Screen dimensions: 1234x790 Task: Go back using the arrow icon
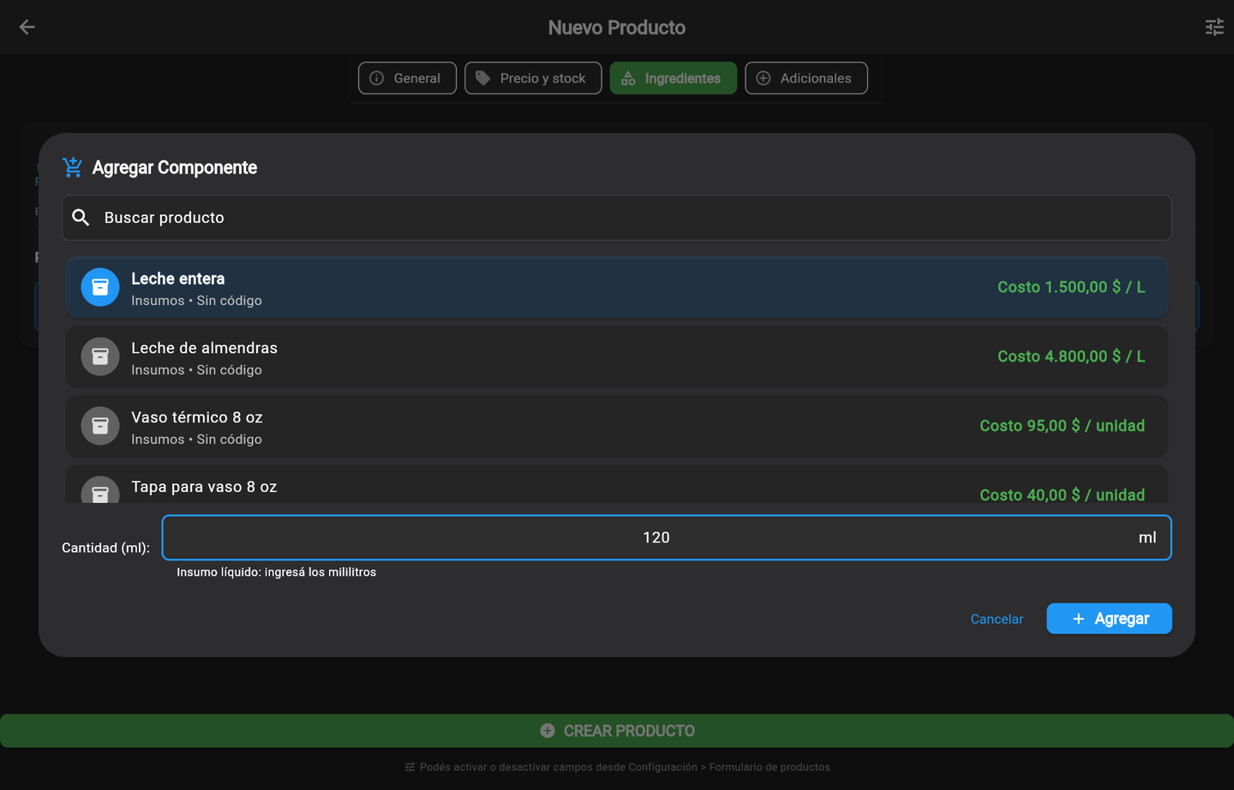(27, 27)
